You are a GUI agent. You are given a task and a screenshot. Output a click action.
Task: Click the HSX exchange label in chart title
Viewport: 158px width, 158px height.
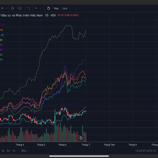point(53,15)
